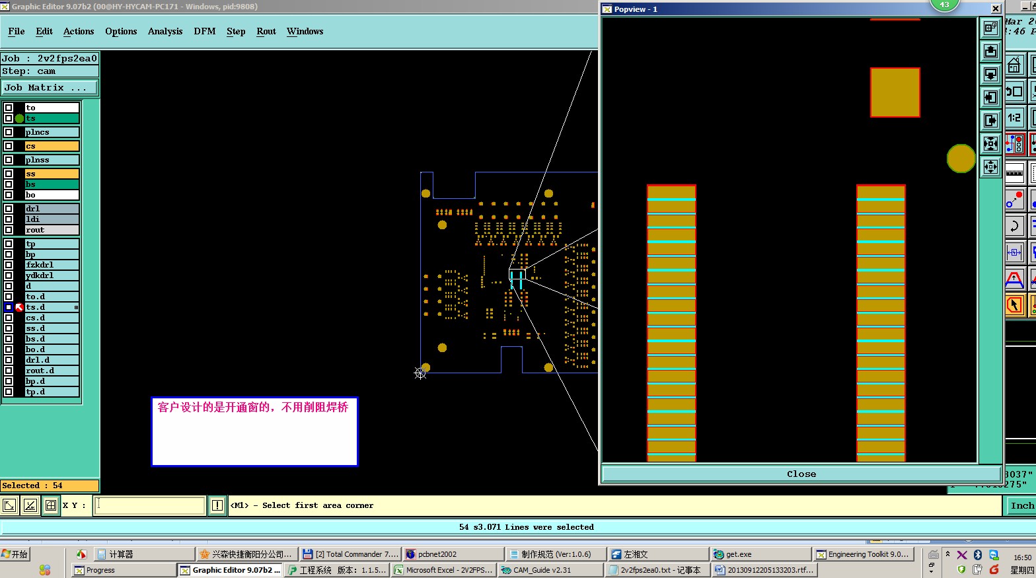The height and width of the screenshot is (578, 1036).
Task: Click the undo zoom square-with-arrow icon
Action: tap(1015, 91)
